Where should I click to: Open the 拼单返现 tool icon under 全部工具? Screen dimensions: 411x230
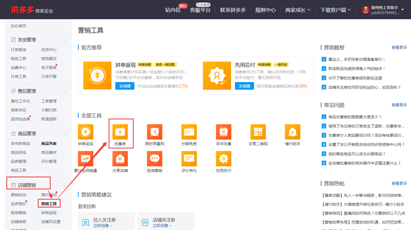point(85,132)
